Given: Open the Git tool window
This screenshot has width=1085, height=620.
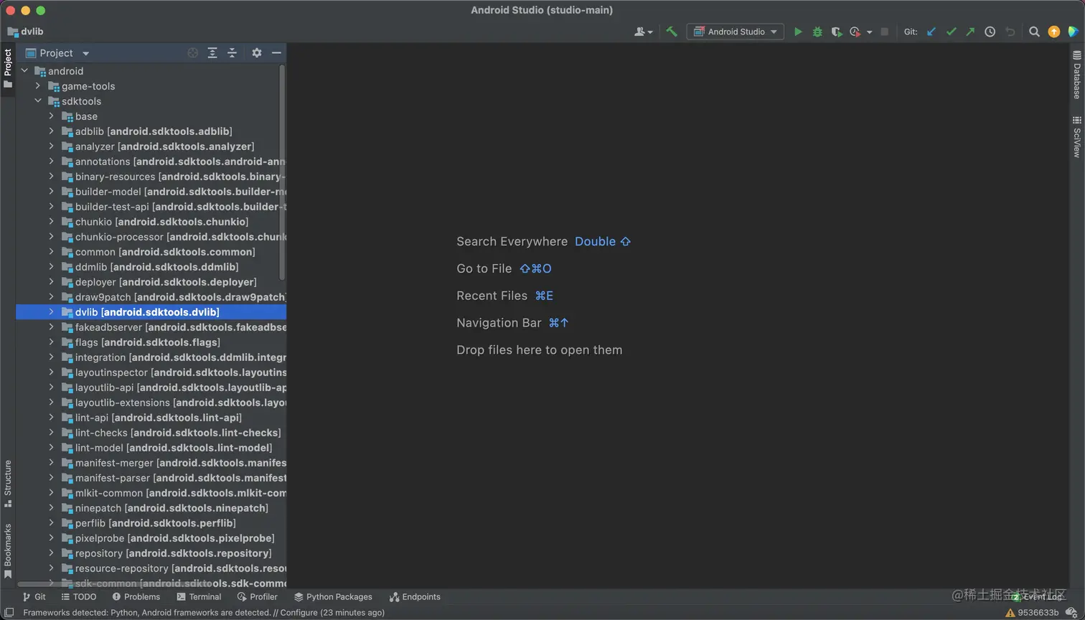Looking at the screenshot, I should coord(34,597).
